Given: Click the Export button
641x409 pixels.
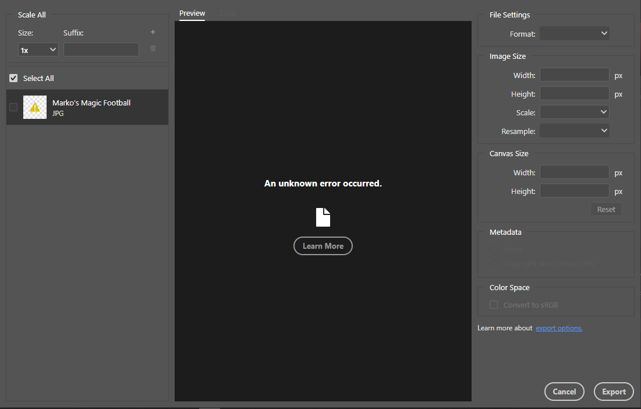Looking at the screenshot, I should pos(614,391).
